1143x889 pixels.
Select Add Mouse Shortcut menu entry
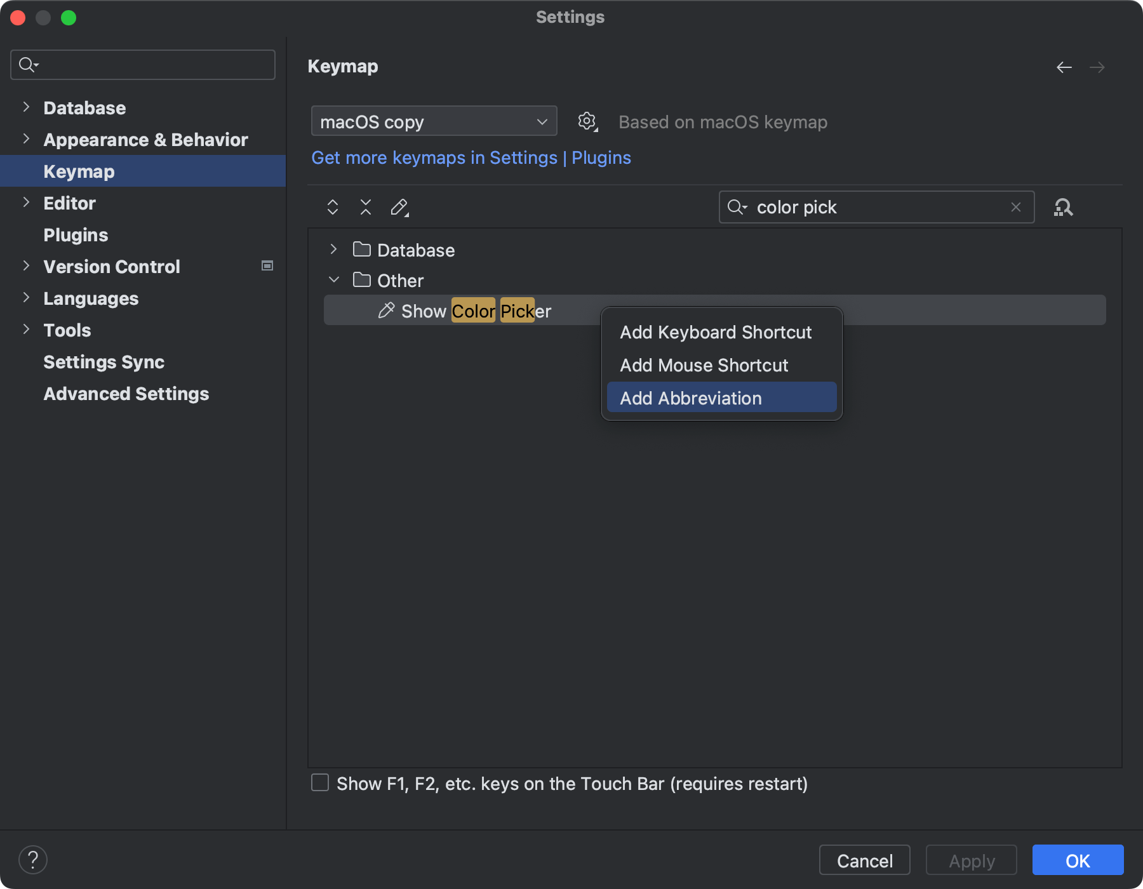pyautogui.click(x=704, y=365)
